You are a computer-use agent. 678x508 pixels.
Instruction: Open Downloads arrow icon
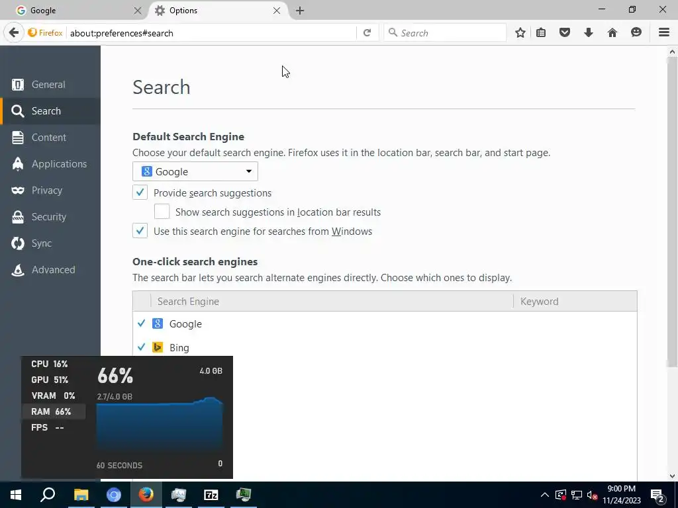click(x=589, y=33)
